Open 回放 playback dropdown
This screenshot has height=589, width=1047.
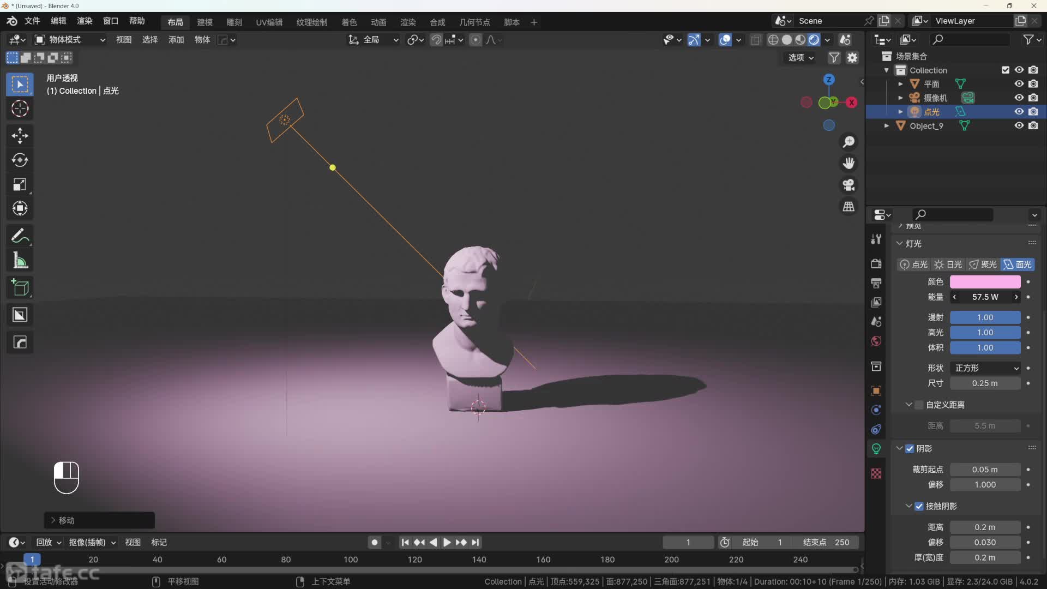click(49, 542)
